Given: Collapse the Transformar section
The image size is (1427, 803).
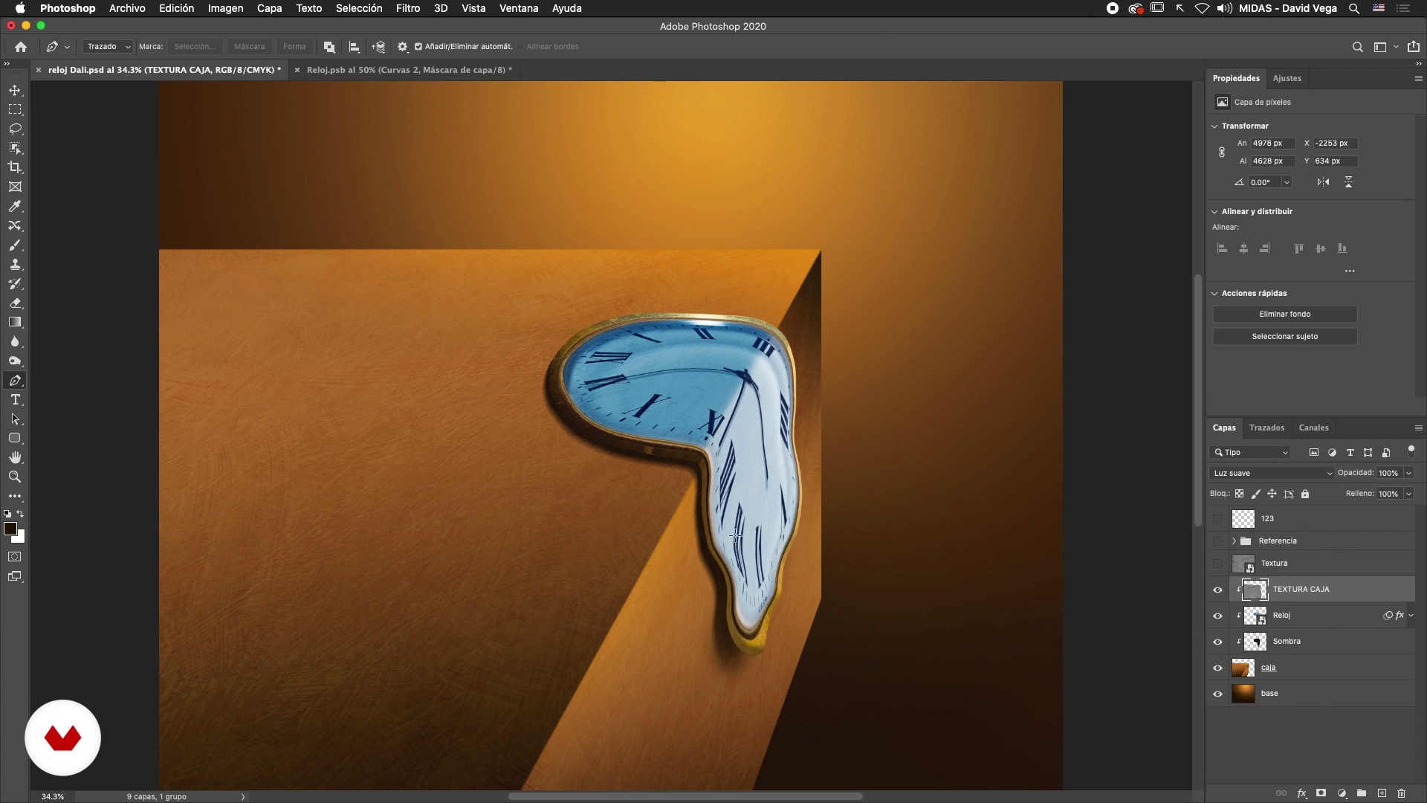Looking at the screenshot, I should click(x=1214, y=126).
